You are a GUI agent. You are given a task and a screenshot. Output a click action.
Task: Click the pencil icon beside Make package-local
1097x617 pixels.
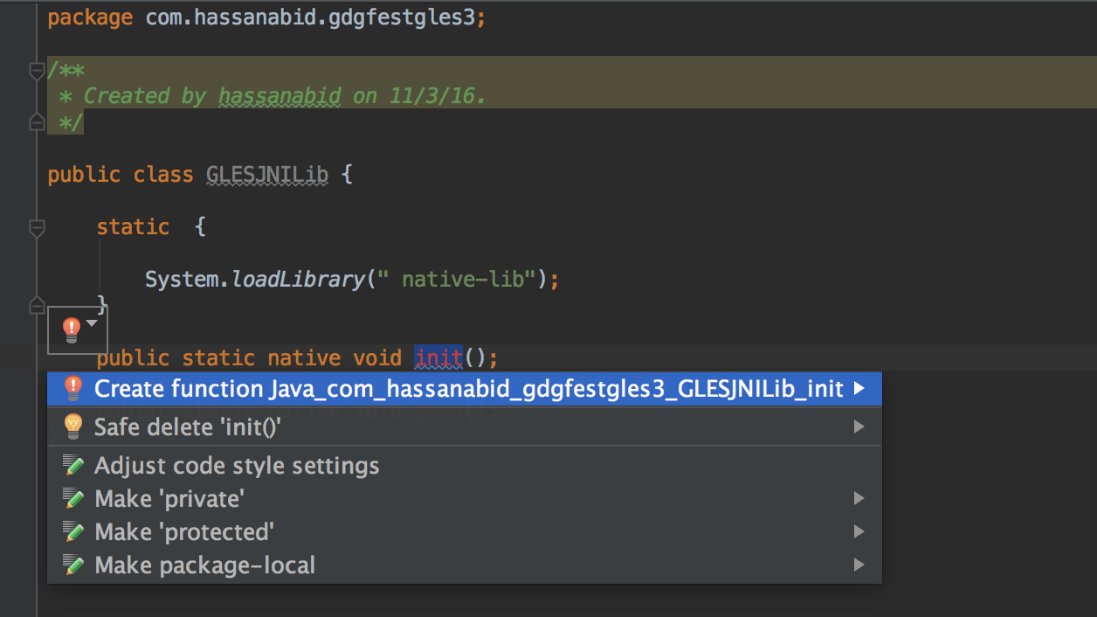point(74,565)
